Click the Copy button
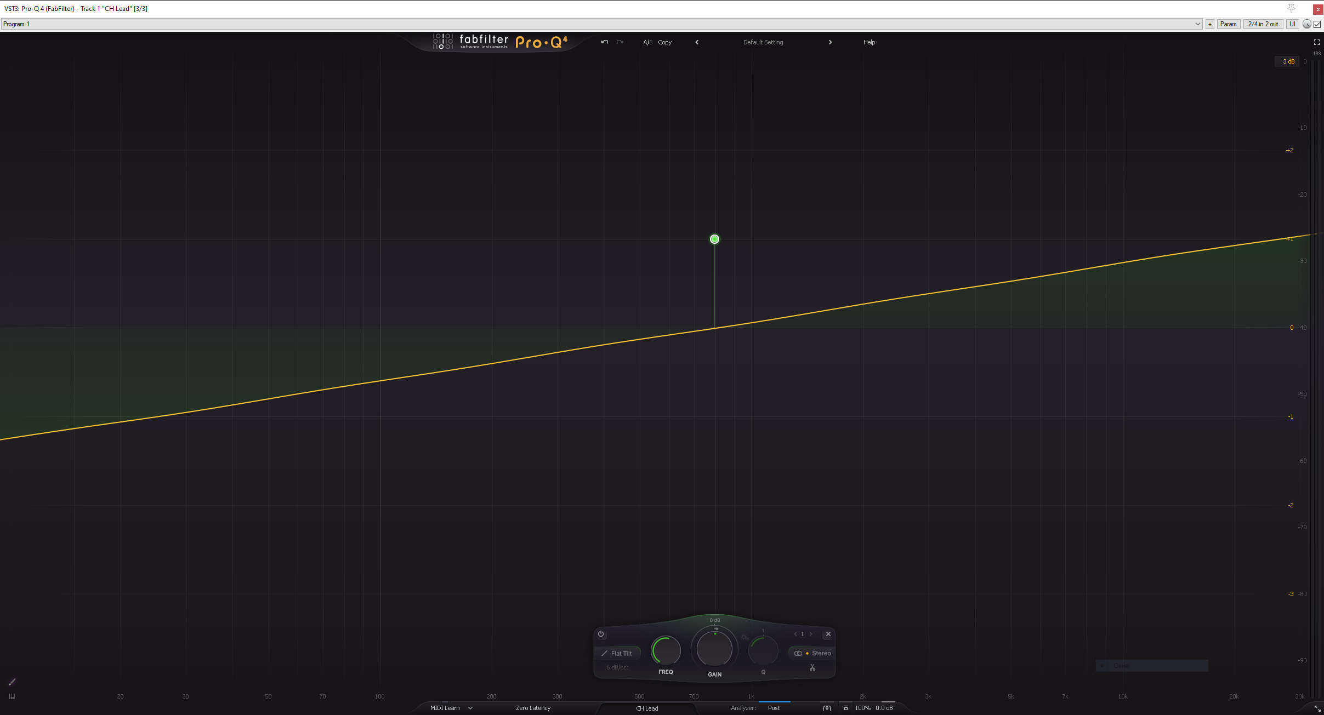1324x715 pixels. [x=664, y=42]
